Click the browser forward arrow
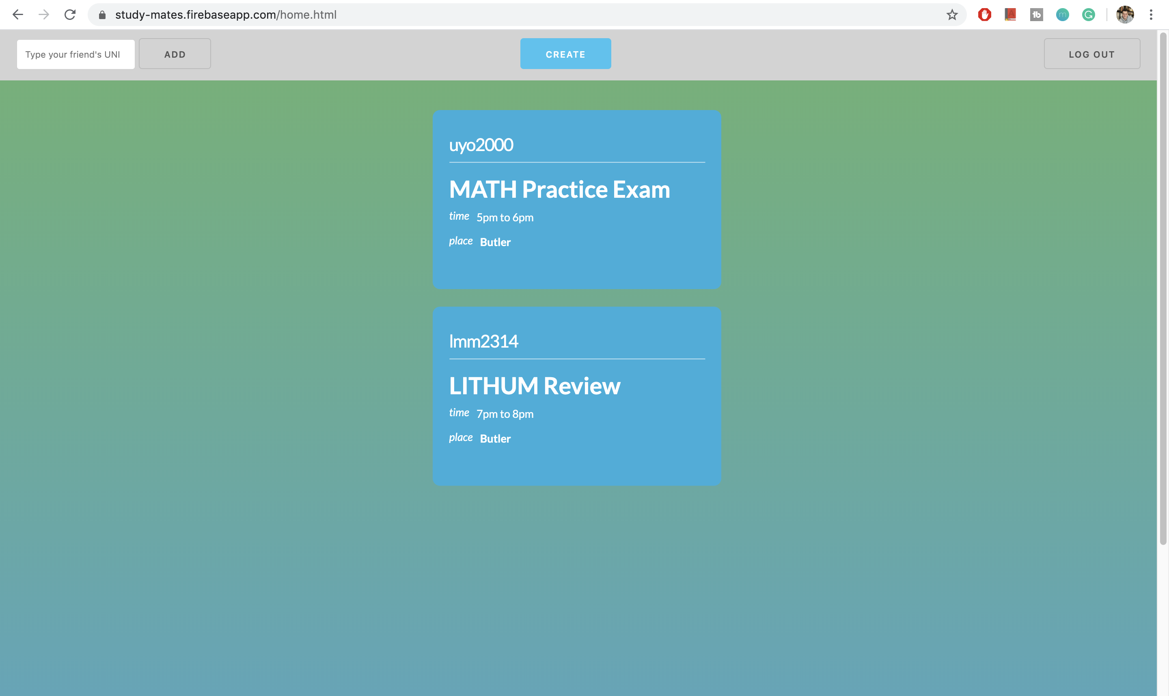 44,15
